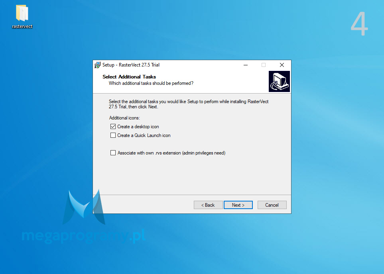384x274 pixels.
Task: Cancel the RasterVect installation
Action: click(272, 205)
